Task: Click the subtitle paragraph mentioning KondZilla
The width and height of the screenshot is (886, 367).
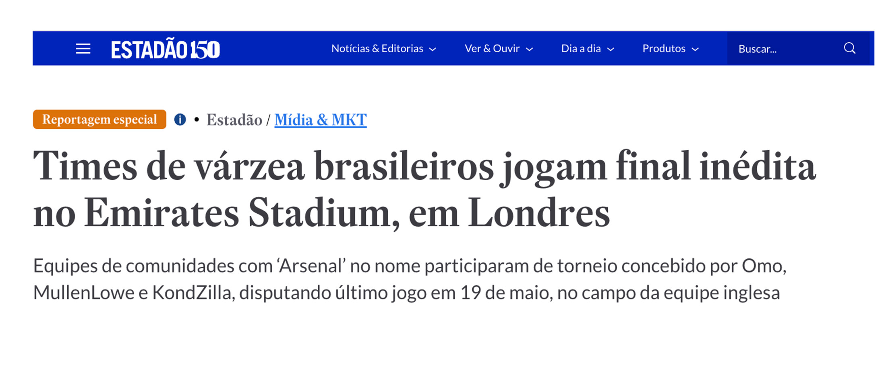Action: [x=410, y=279]
